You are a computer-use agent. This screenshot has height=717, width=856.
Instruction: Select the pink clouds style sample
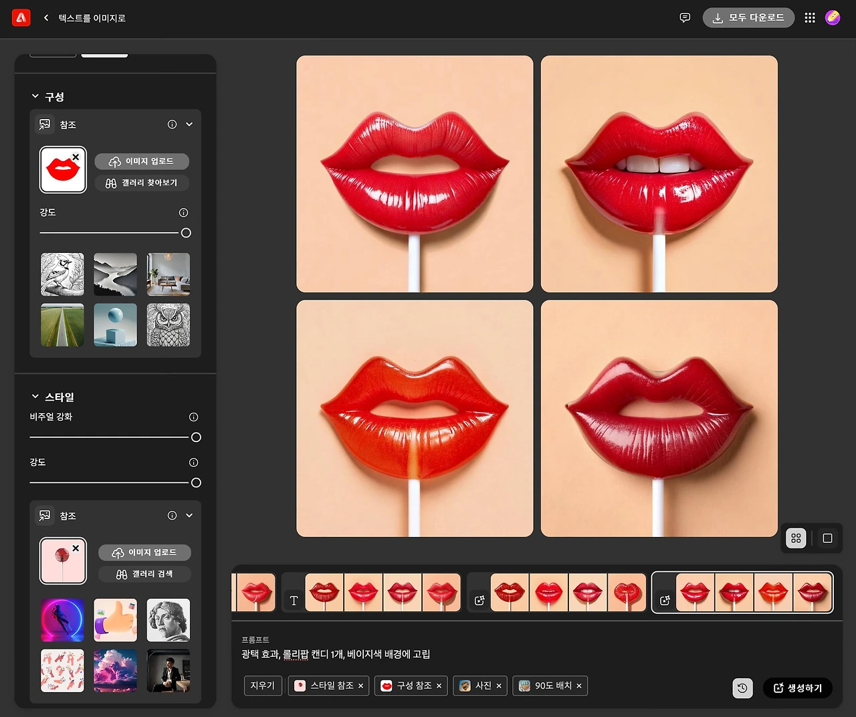[x=116, y=670]
